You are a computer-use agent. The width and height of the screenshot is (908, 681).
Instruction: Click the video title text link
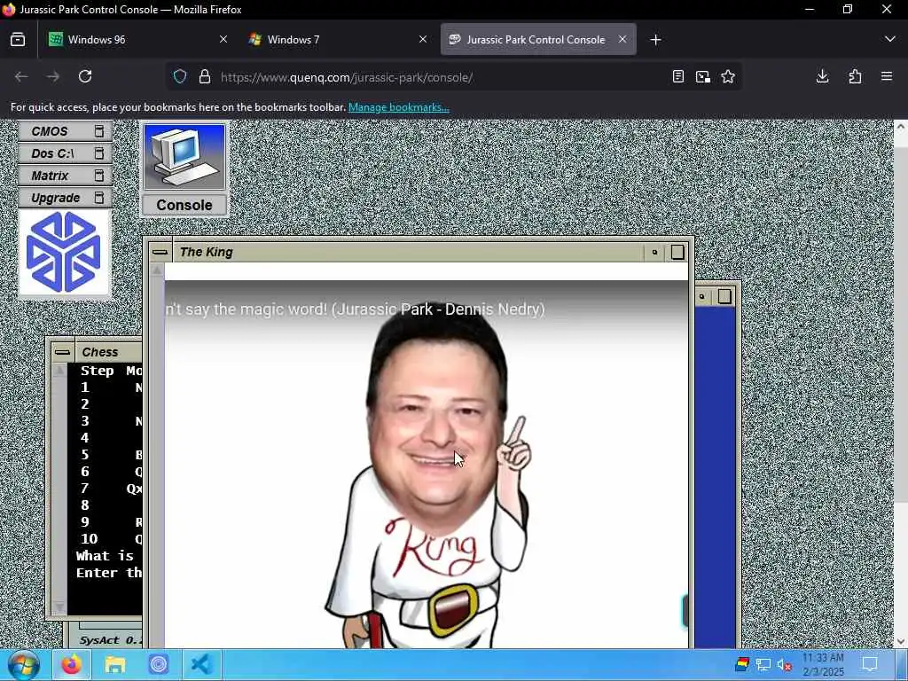[355, 309]
